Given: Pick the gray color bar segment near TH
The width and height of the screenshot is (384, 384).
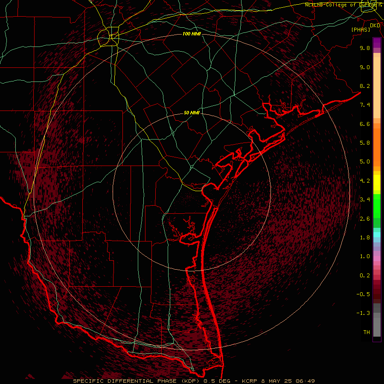Looking at the screenshot, I should click(x=377, y=327).
